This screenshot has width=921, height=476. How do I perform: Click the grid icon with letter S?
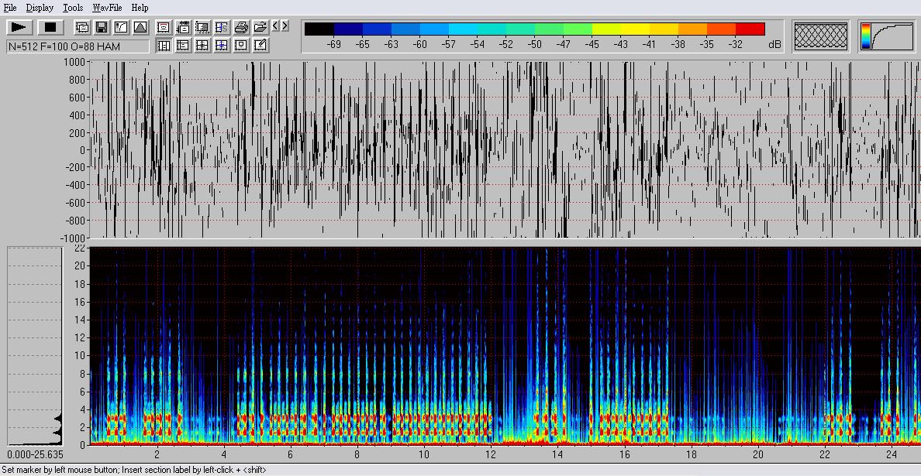click(x=222, y=27)
